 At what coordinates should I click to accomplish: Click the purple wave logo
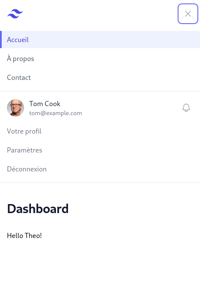click(15, 14)
